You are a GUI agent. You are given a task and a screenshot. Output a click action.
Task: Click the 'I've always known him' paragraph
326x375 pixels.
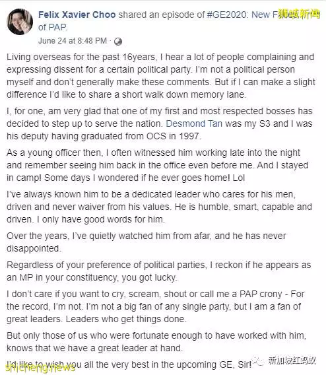click(159, 207)
